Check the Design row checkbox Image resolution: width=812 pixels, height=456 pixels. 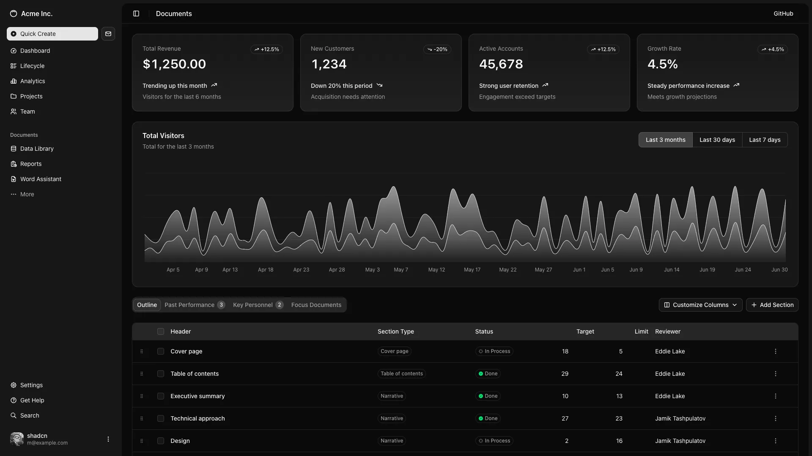160,441
